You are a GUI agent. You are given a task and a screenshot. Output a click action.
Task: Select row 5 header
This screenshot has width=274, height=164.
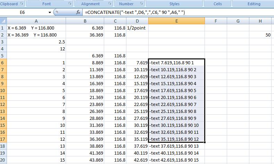[3, 56]
